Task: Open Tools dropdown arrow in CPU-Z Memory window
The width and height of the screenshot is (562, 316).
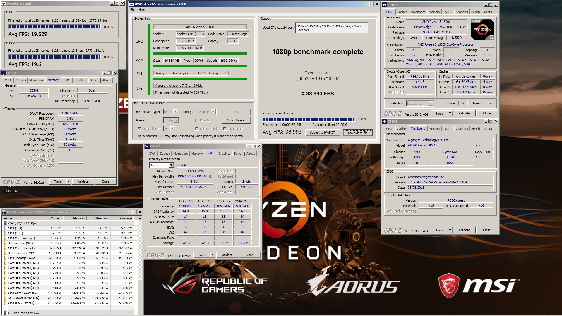Action: (68, 181)
